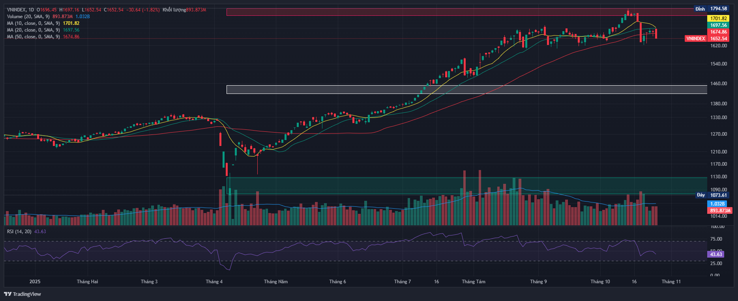Click the MA (50, close) indicator legend

(x=33, y=37)
